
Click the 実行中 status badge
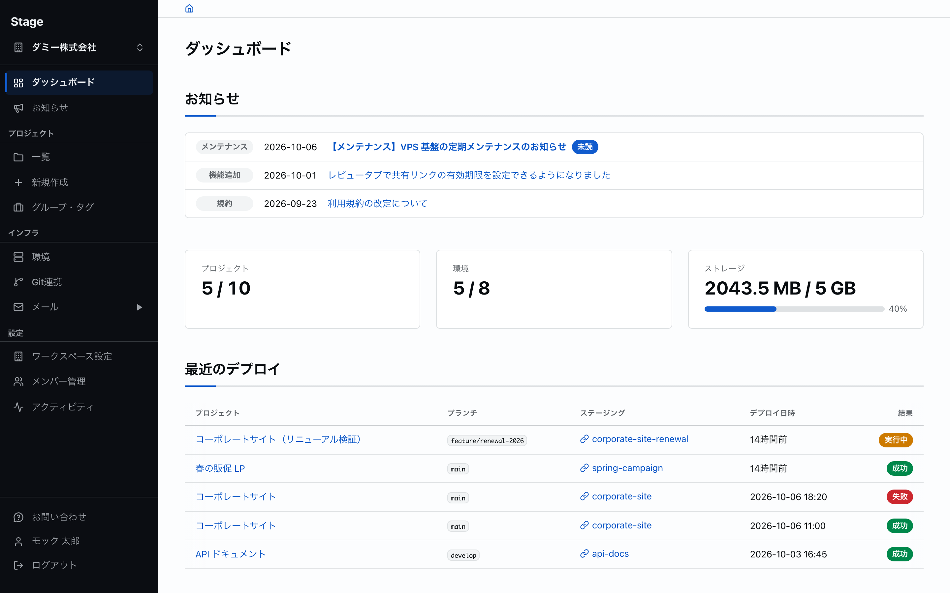896,440
